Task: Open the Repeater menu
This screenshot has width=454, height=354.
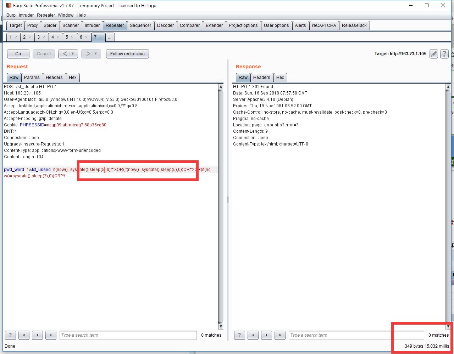Action: (x=46, y=15)
